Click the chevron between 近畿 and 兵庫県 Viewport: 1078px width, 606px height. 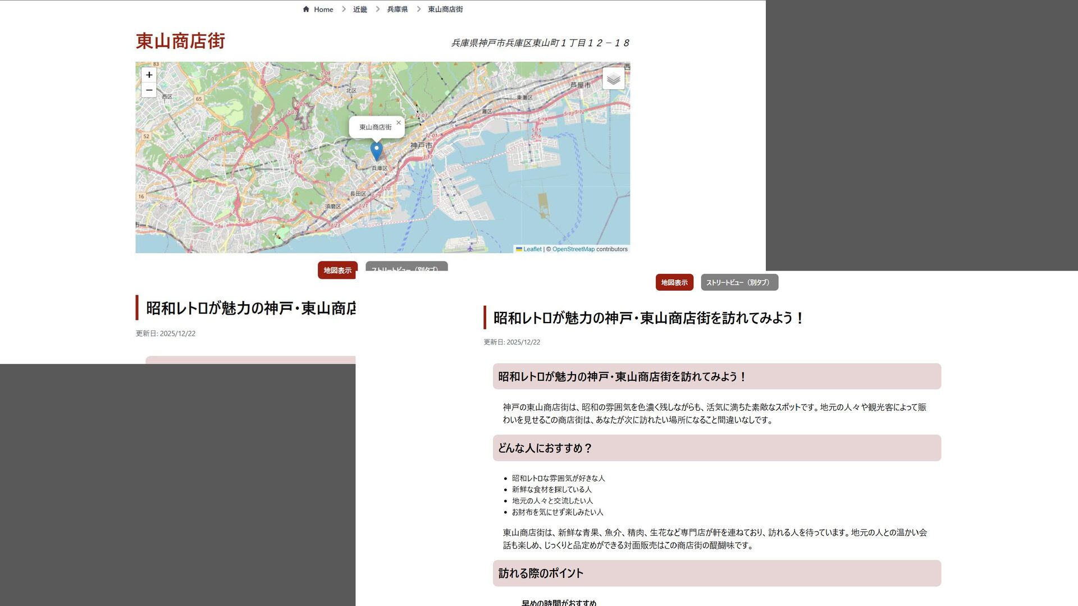click(x=377, y=9)
